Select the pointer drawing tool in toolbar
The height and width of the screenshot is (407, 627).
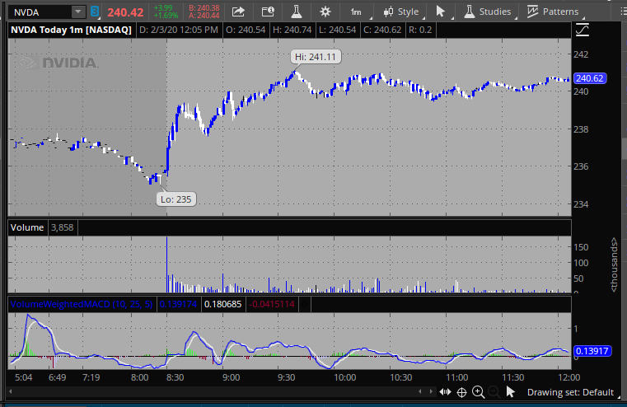pyautogui.click(x=441, y=12)
